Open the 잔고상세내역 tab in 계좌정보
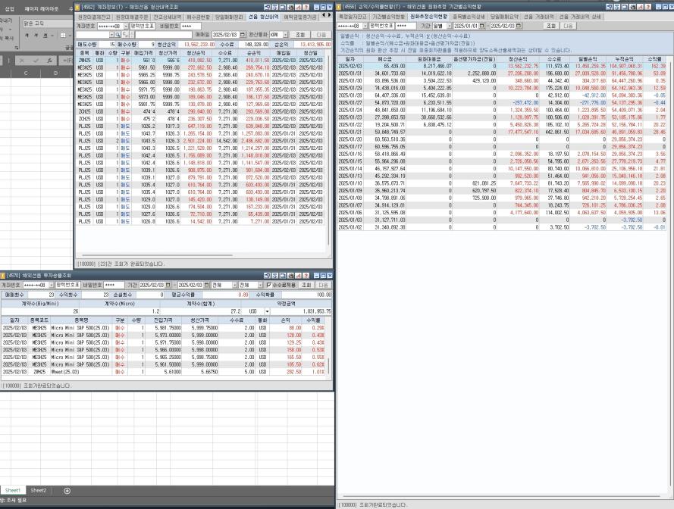The width and height of the screenshot is (674, 509). click(168, 17)
